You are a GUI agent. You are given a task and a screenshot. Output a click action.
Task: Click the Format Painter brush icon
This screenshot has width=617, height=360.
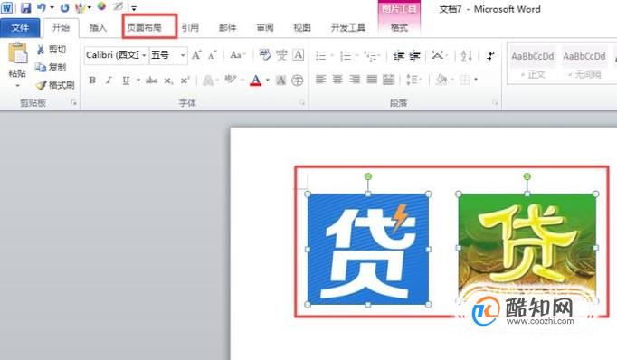click(x=41, y=85)
